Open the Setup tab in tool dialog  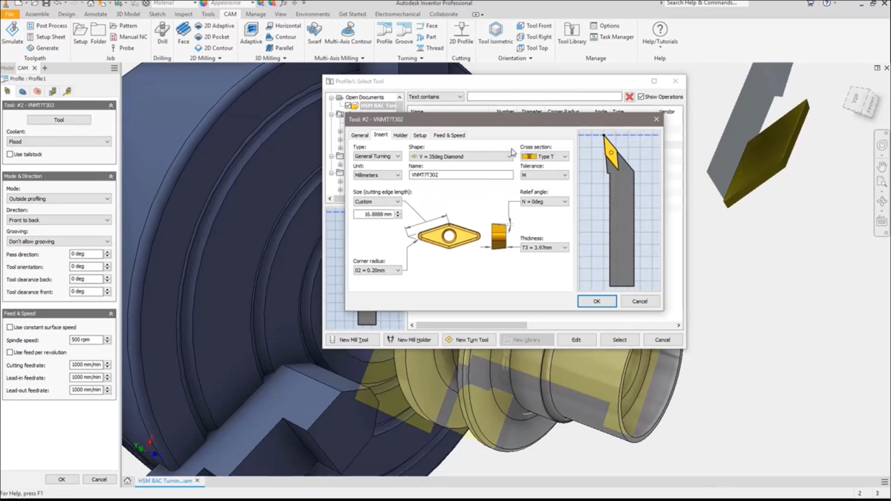[420, 135]
